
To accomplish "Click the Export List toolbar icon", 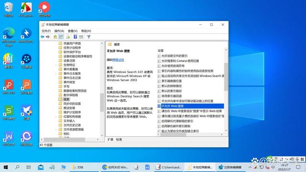I will pyautogui.click(x=68, y=37).
